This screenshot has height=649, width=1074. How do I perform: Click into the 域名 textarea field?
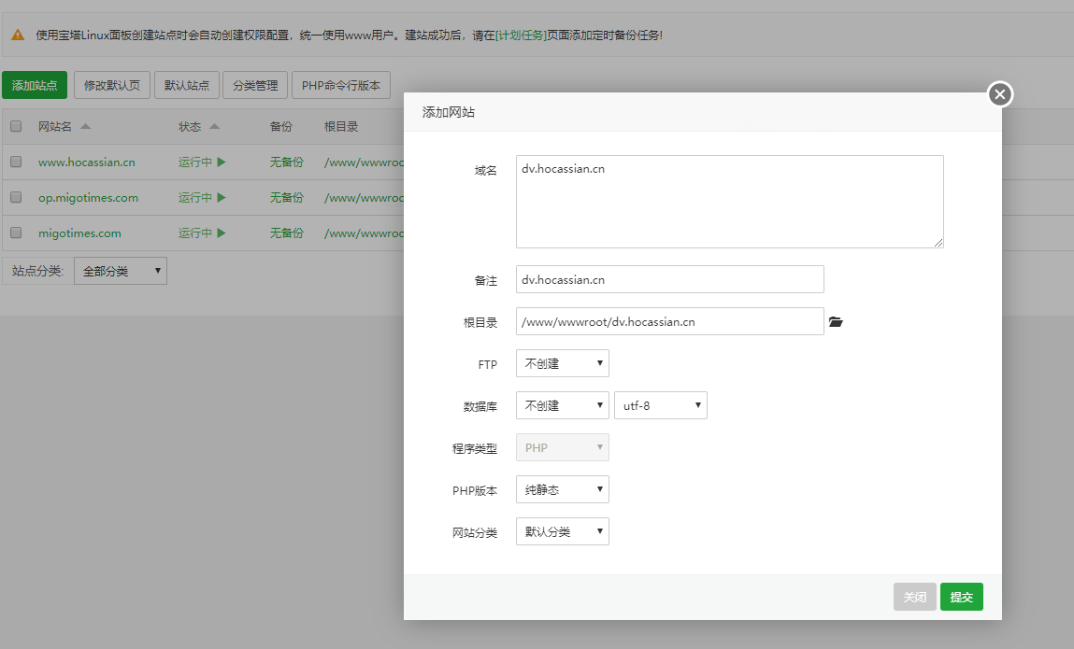tap(729, 202)
